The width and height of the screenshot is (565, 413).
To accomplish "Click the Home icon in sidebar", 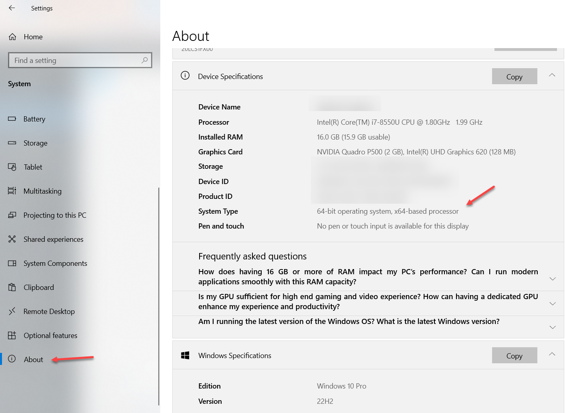I will tap(12, 37).
